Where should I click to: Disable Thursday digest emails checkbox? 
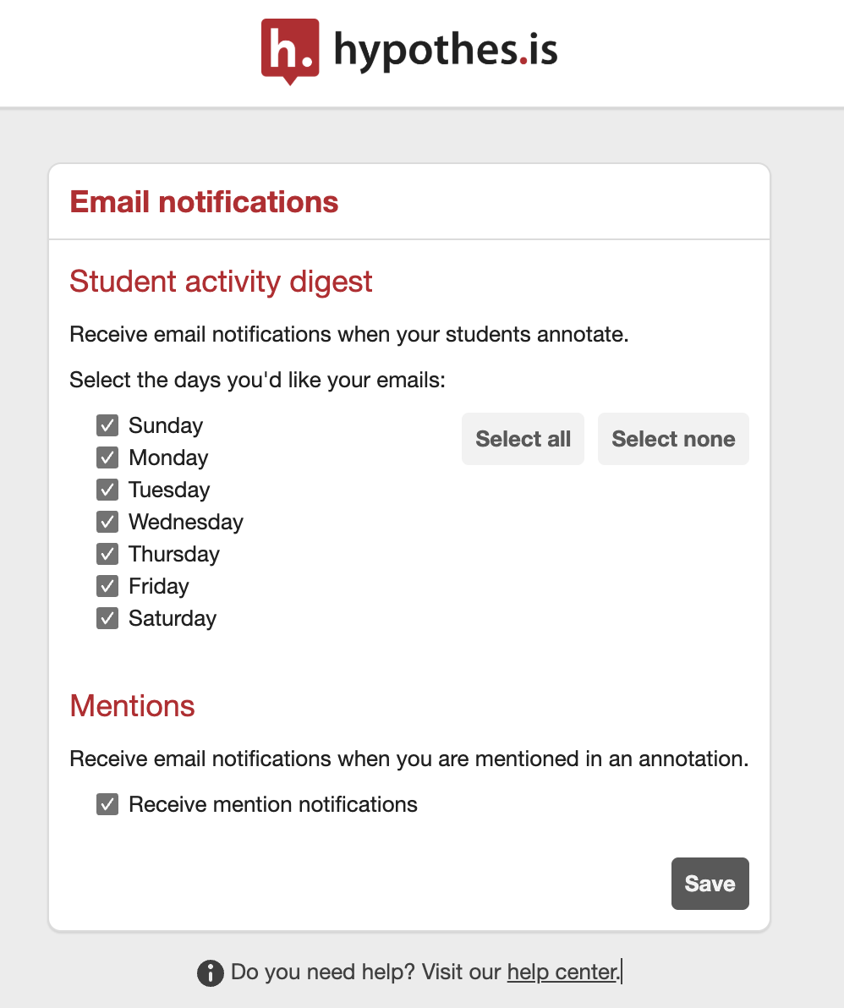pyautogui.click(x=107, y=554)
